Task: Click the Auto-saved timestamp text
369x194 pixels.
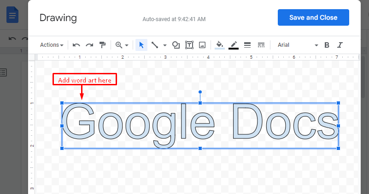Action: (174, 19)
